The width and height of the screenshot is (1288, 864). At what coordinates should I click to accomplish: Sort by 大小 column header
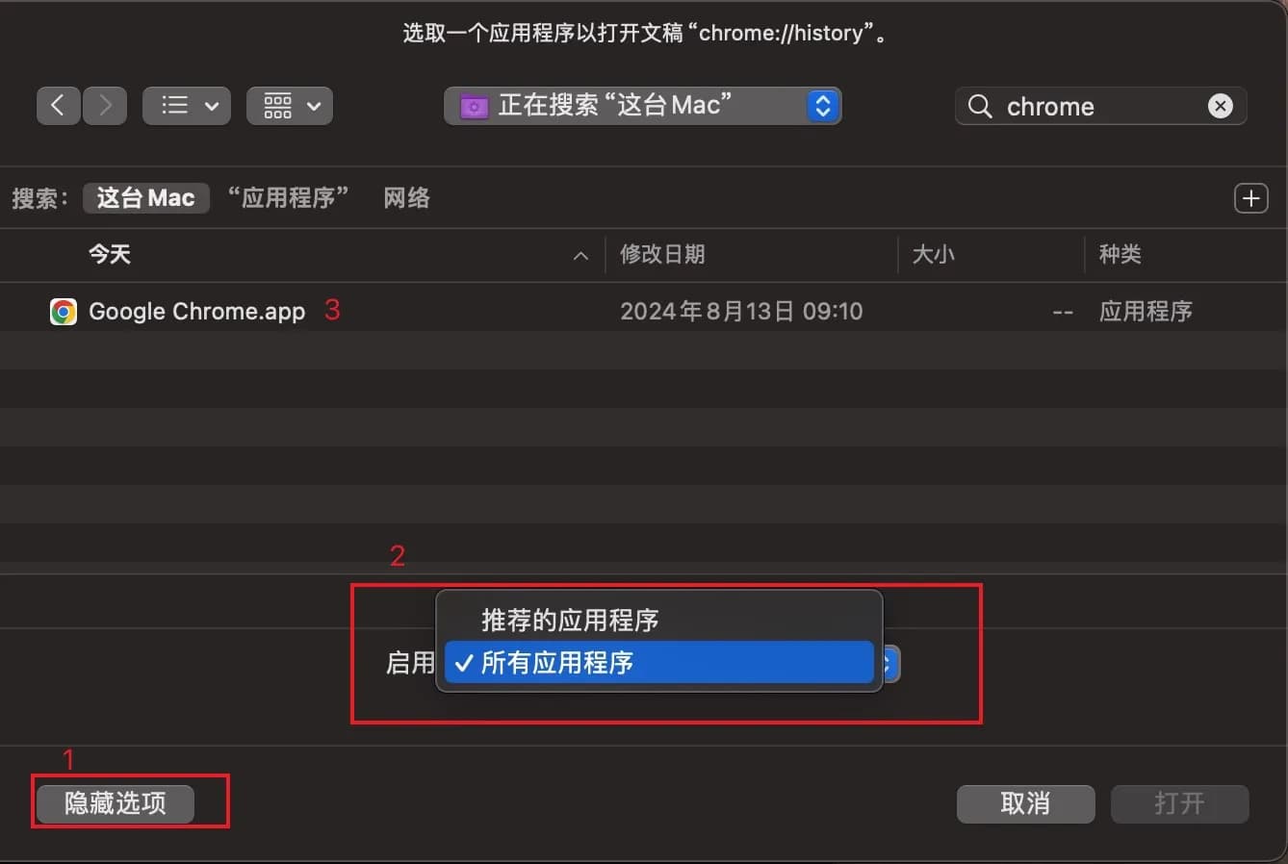[x=933, y=254]
